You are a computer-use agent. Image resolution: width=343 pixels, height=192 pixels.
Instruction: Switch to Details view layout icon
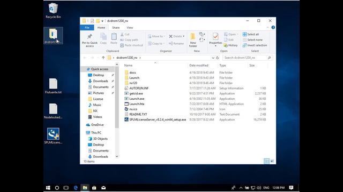click(x=266, y=161)
